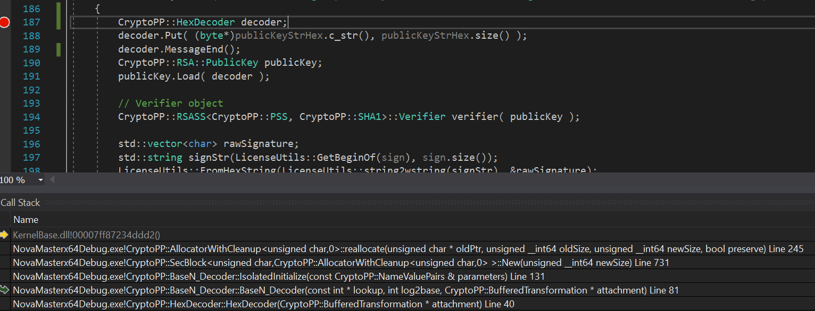Select the Call Stack panel title
The image size is (815, 311).
[x=21, y=203]
